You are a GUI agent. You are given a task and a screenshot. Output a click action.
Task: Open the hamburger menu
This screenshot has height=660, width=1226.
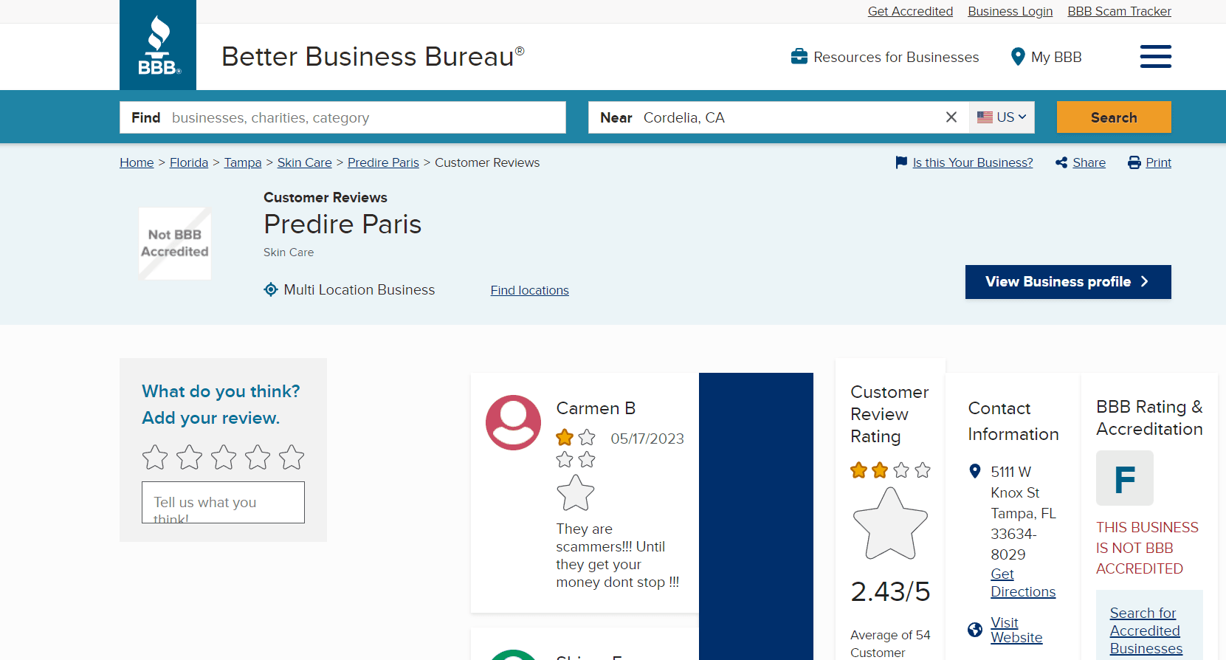click(1155, 57)
